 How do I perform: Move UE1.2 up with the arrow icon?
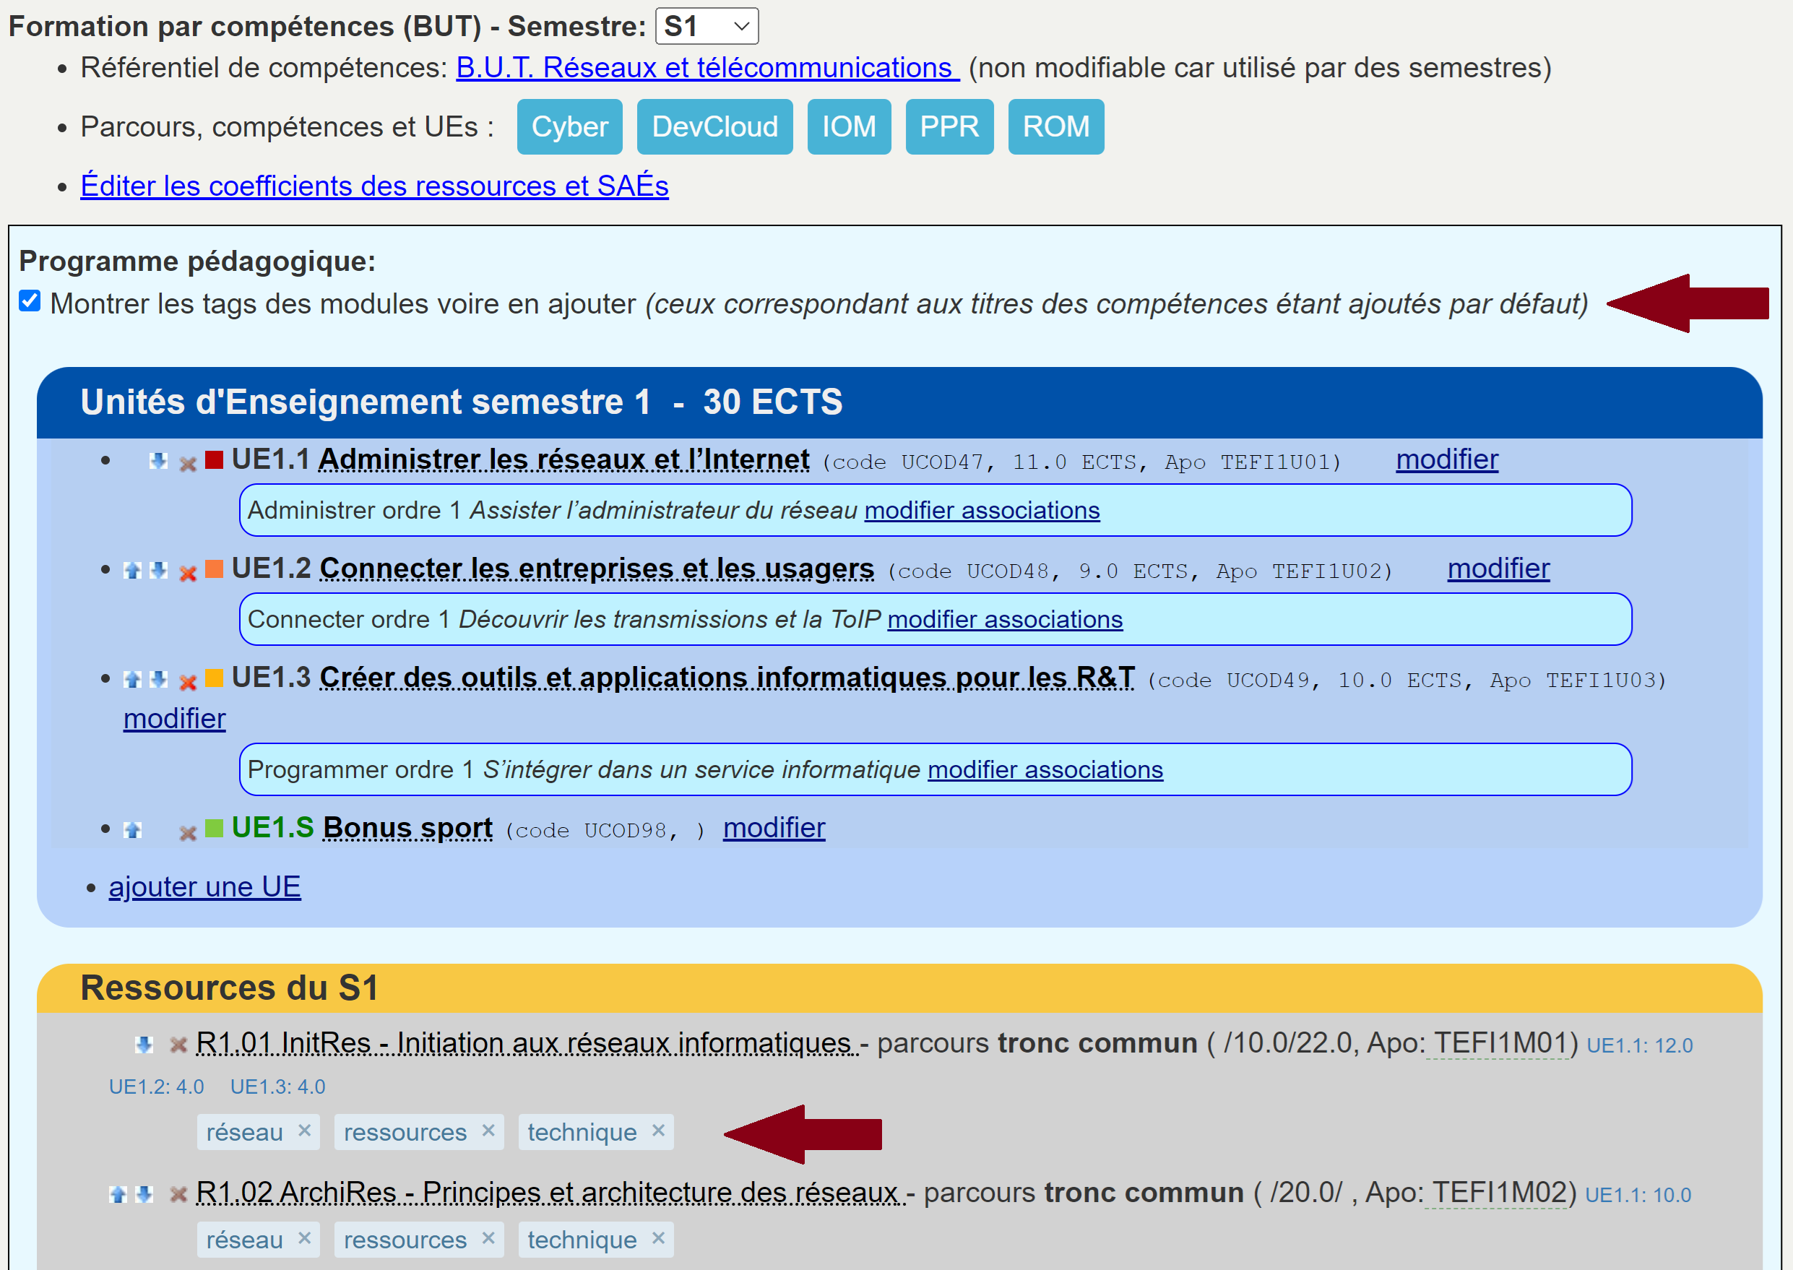132,570
